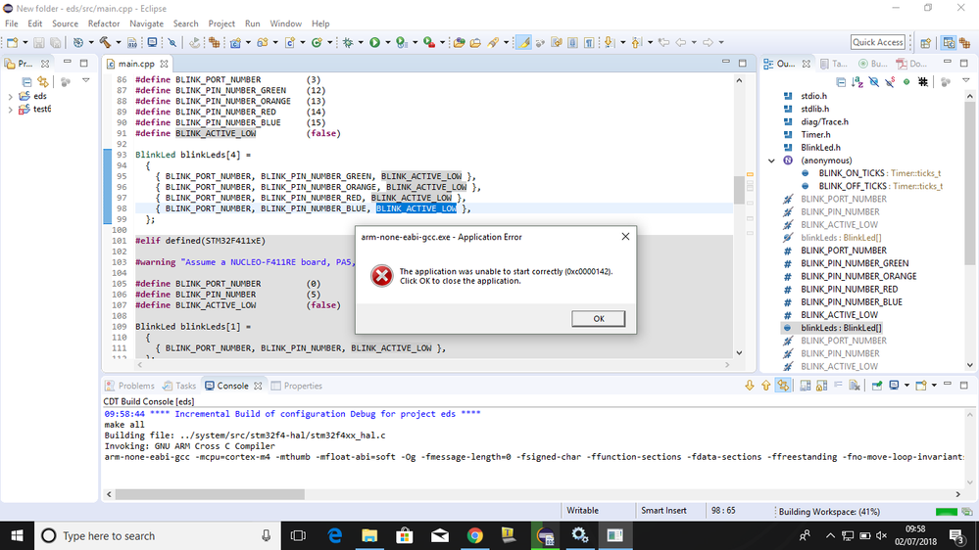Open the Project menu
Viewport: 979px width, 550px height.
221,23
